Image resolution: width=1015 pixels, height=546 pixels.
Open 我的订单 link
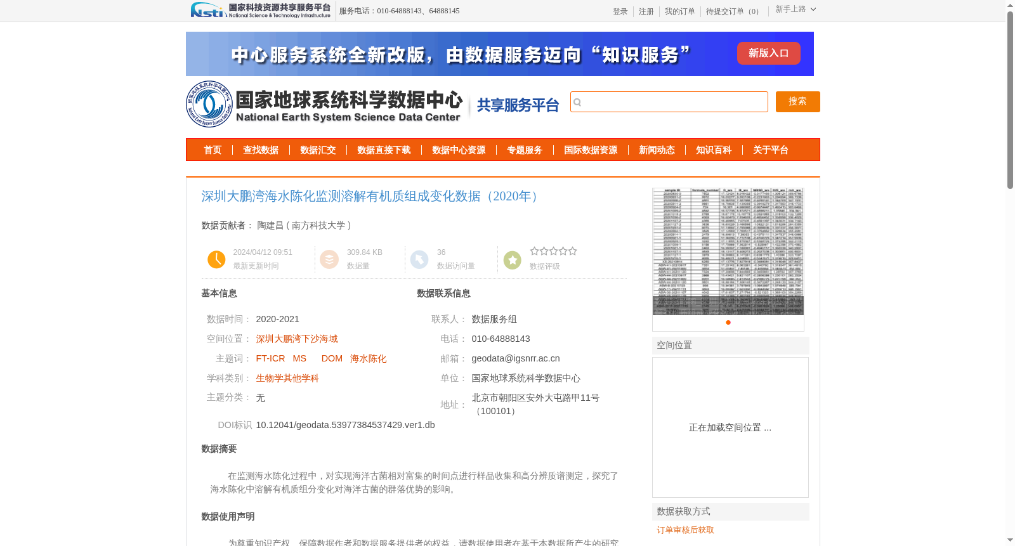click(x=680, y=12)
